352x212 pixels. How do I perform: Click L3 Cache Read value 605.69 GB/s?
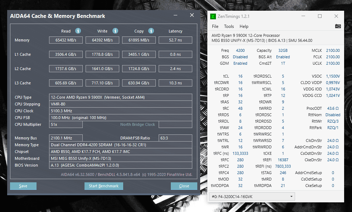(66, 83)
